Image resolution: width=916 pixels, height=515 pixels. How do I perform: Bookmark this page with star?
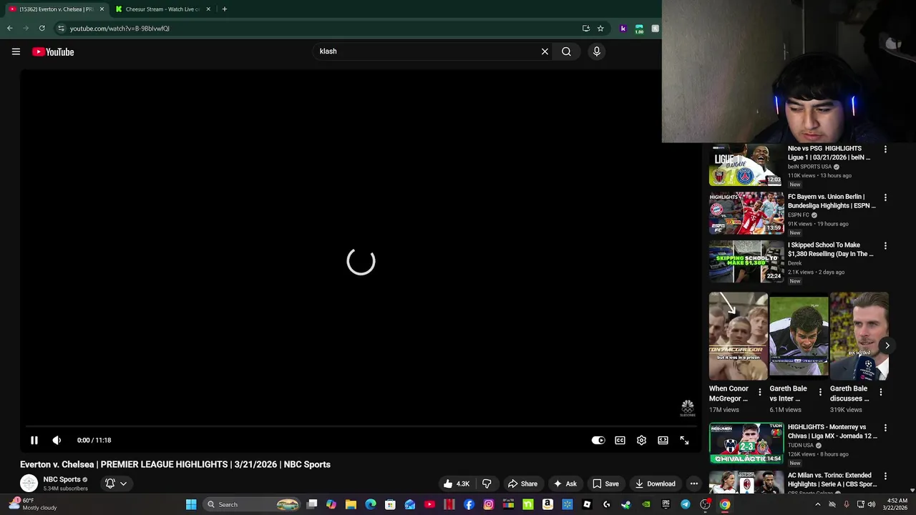click(600, 29)
